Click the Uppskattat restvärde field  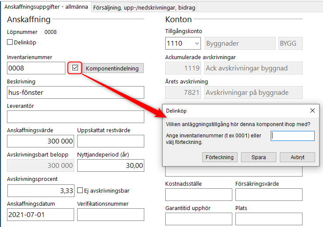click(111, 141)
